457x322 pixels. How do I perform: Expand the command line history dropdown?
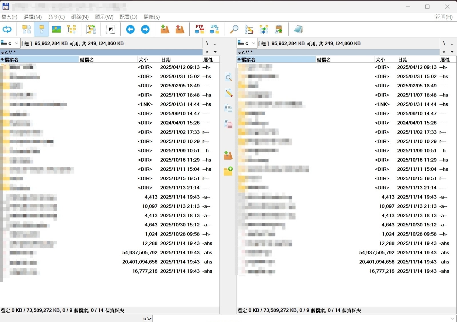pos(453,319)
